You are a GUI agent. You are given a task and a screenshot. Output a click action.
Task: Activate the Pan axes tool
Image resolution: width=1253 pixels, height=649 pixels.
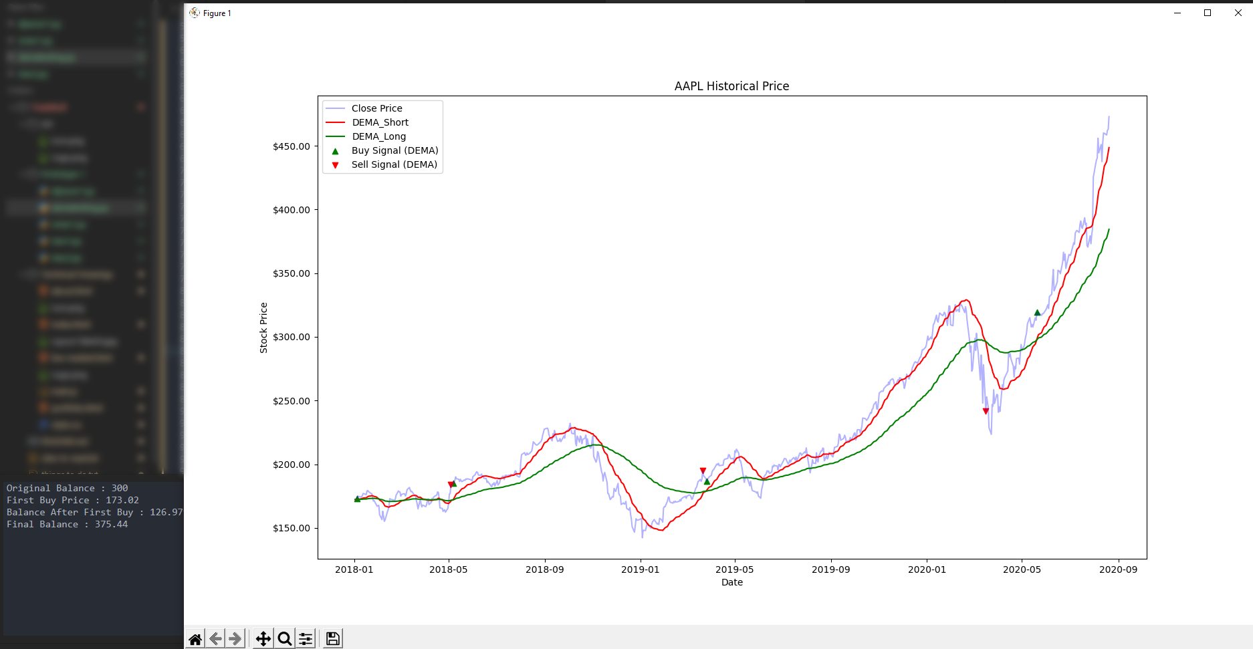[263, 639]
